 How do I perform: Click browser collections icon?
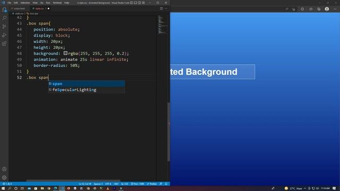(319, 9)
